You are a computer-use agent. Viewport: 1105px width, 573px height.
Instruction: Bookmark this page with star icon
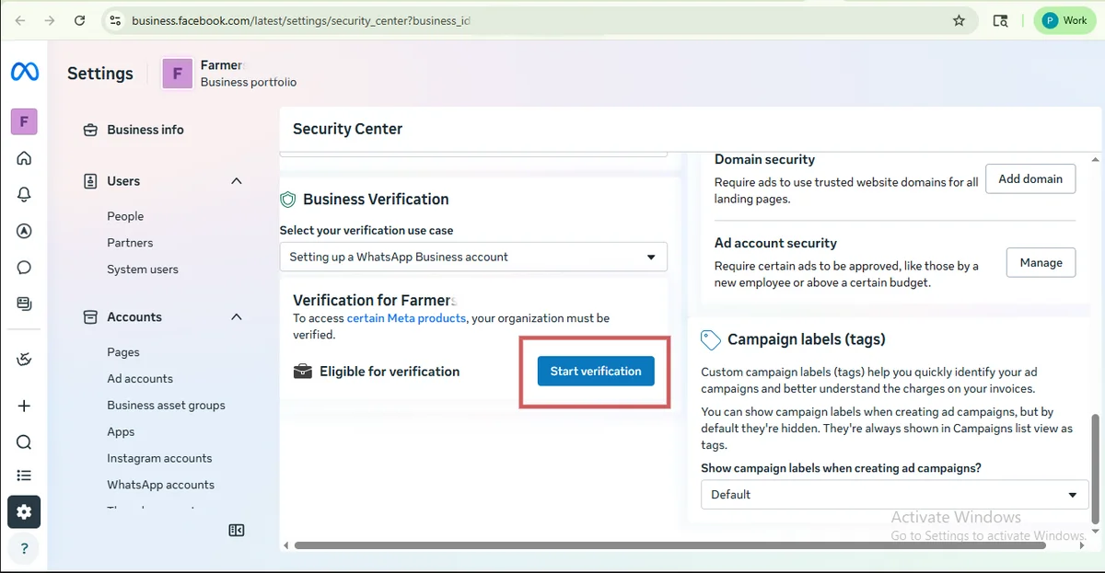coord(959,20)
